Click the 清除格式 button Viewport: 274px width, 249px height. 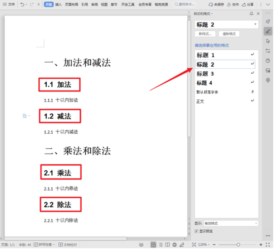tap(229, 34)
